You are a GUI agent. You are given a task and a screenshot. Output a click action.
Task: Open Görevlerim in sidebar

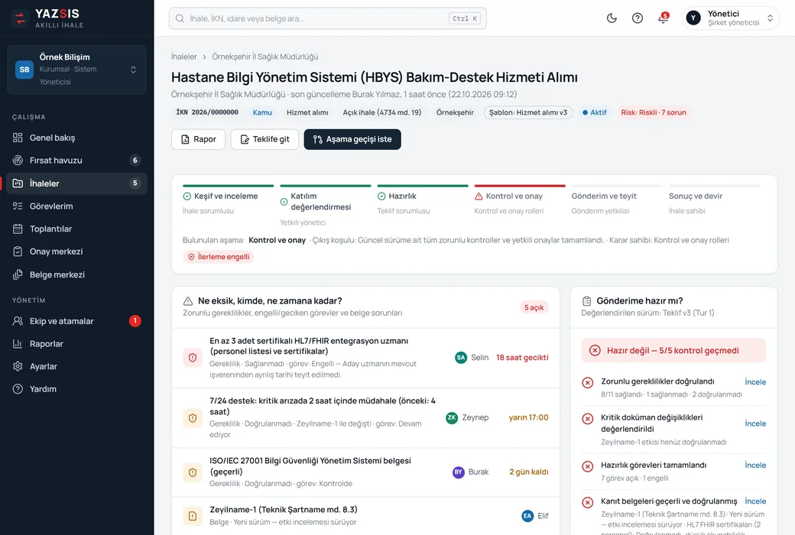(x=76, y=206)
